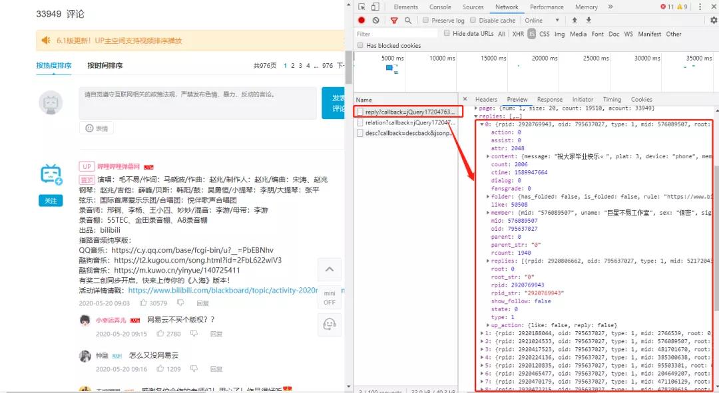This screenshot has width=719, height=393.
Task: Search network requests with the magnifier icon
Action: point(408,21)
